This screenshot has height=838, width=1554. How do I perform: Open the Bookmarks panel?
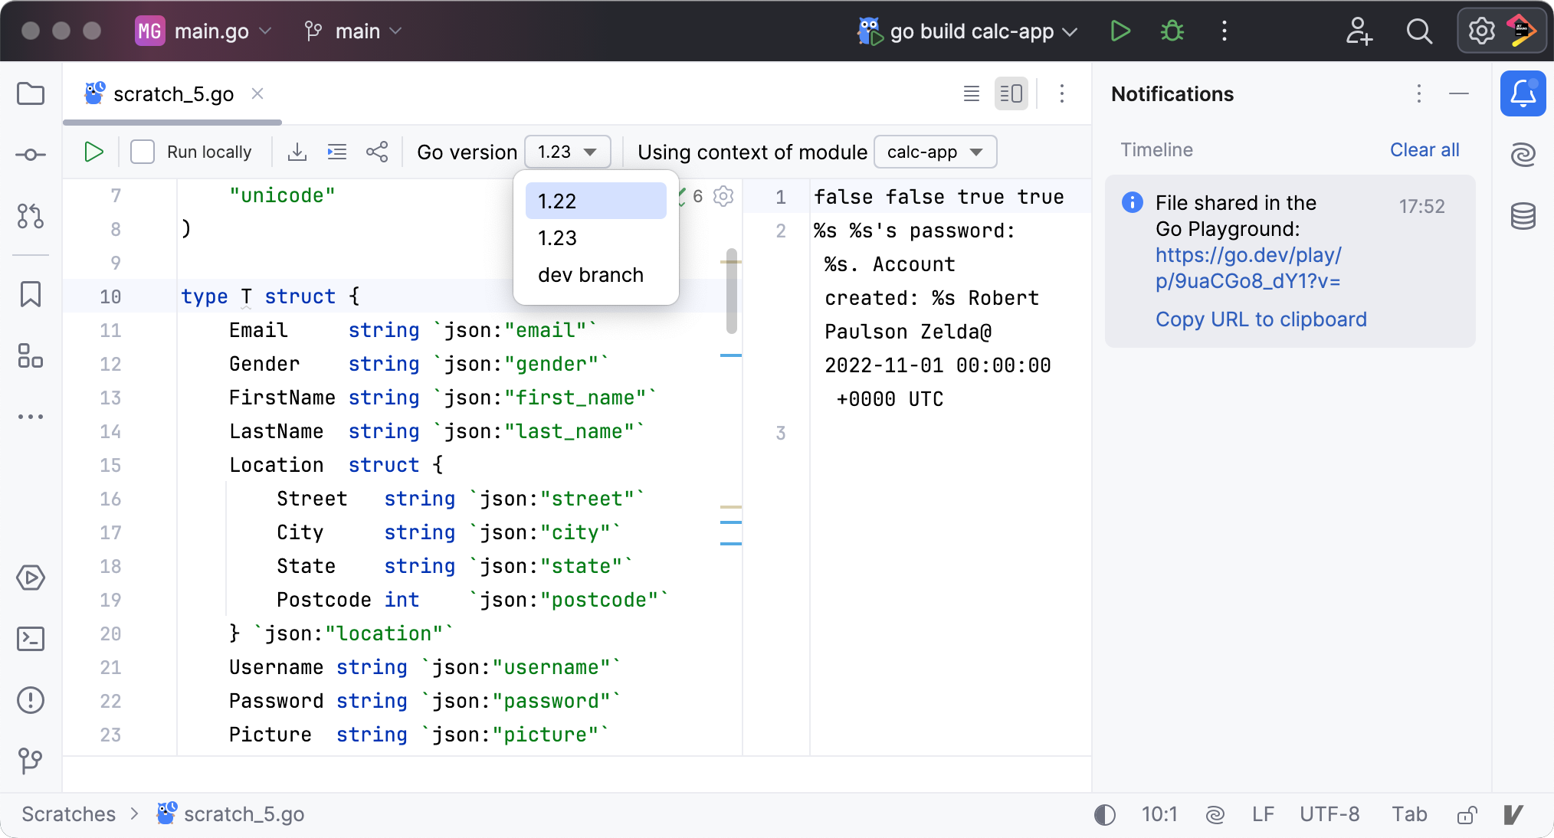tap(31, 294)
